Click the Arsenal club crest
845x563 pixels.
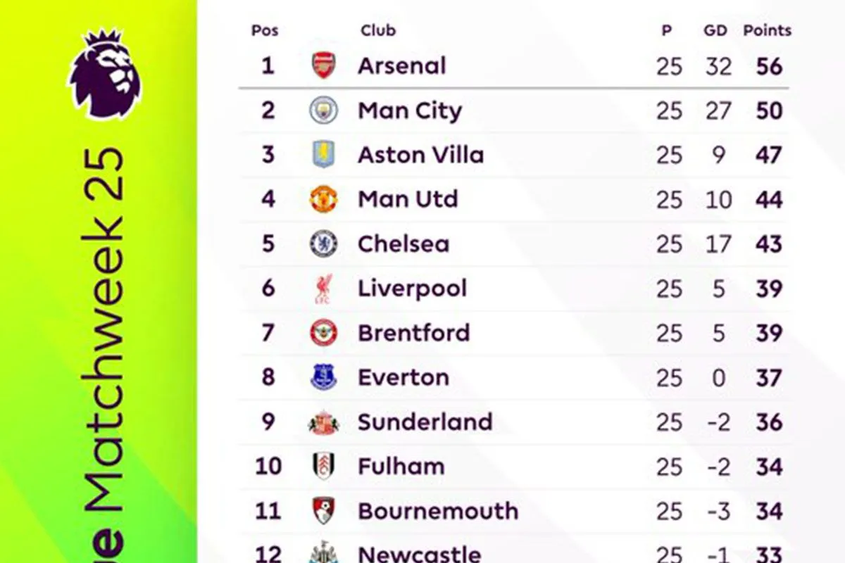(x=324, y=65)
